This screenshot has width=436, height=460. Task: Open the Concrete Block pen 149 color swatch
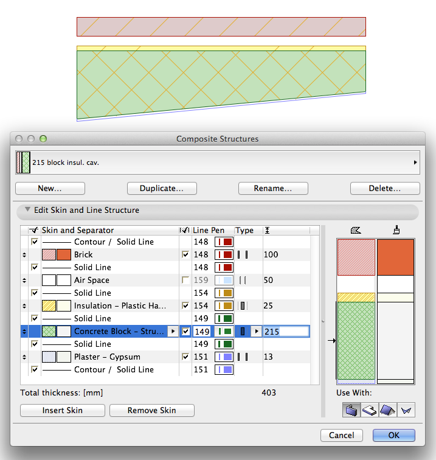[x=224, y=332]
